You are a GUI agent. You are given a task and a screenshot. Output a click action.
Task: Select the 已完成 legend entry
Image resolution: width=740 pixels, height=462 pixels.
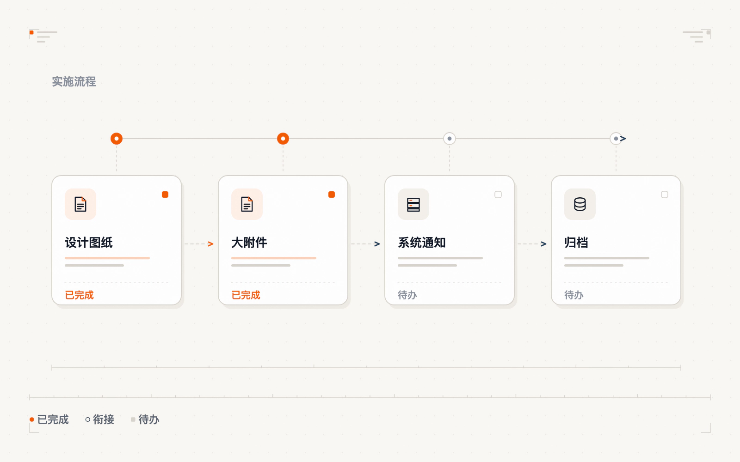[49, 419]
